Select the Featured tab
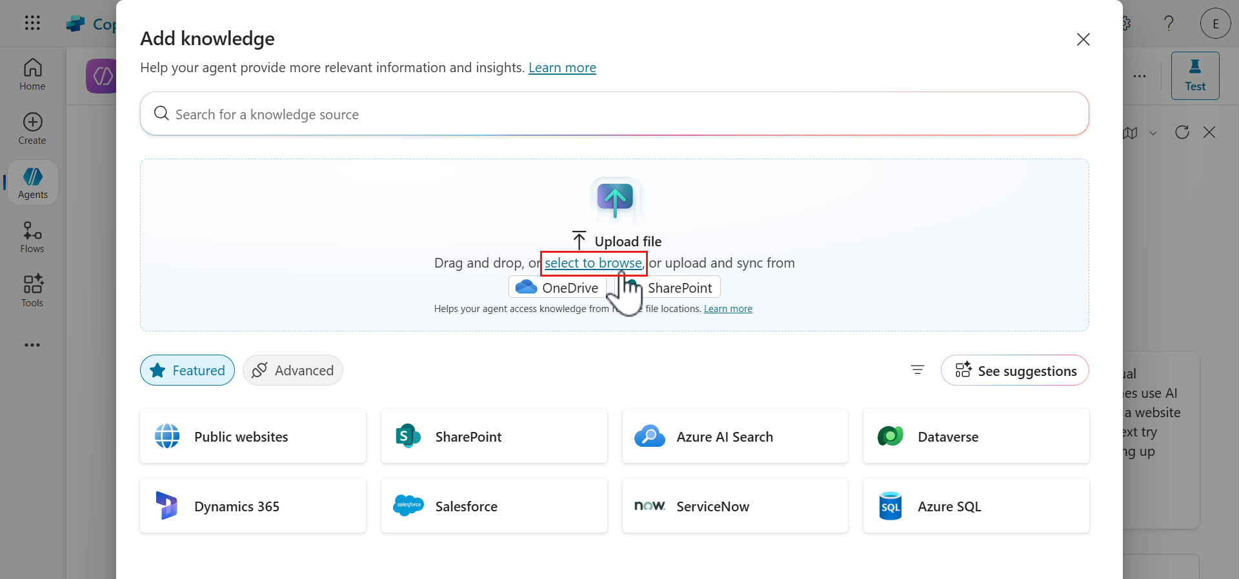 [x=187, y=370]
